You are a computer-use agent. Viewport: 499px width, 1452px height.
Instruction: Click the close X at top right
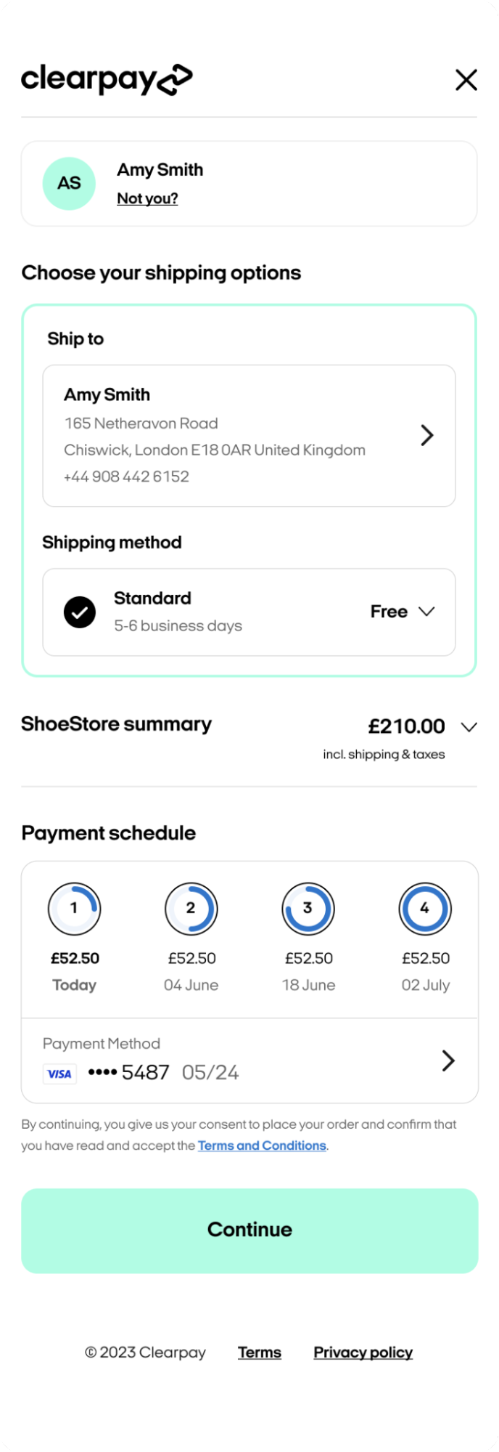pyautogui.click(x=466, y=80)
